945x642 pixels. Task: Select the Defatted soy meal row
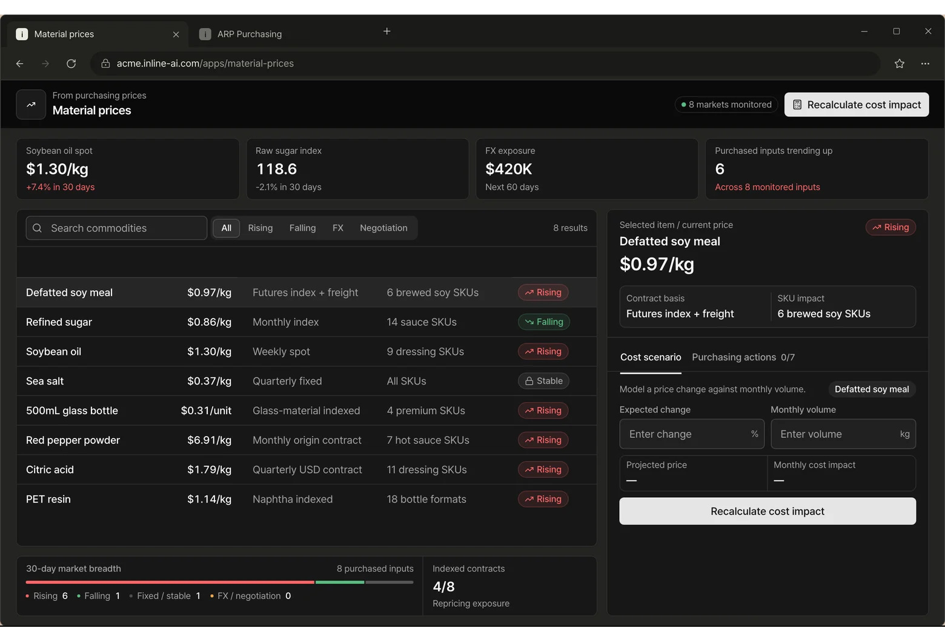point(307,293)
